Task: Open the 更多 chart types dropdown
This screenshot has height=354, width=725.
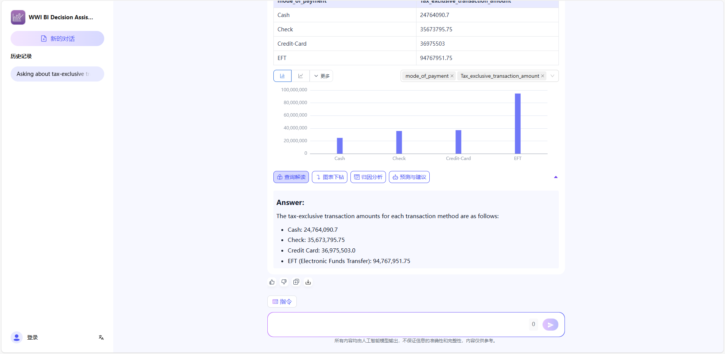Action: click(x=322, y=76)
